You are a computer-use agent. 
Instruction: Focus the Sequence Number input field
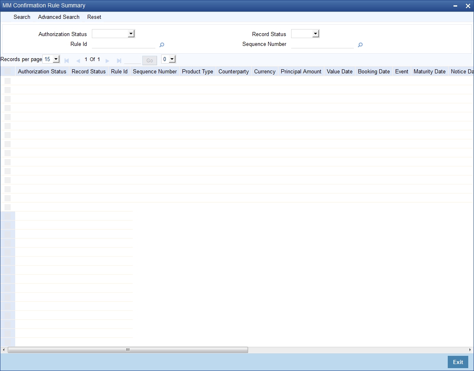pyautogui.click(x=322, y=44)
